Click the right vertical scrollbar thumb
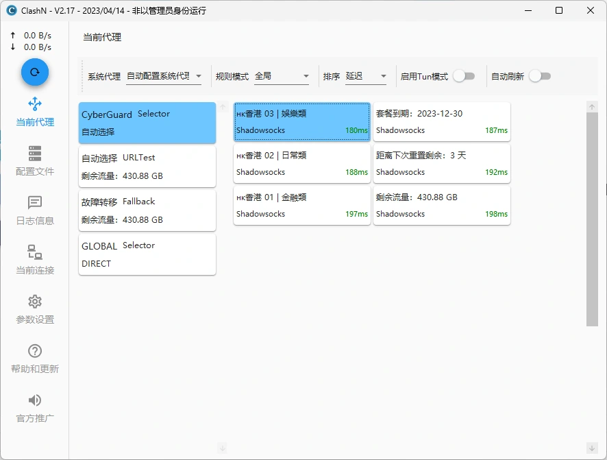 tap(592, 219)
